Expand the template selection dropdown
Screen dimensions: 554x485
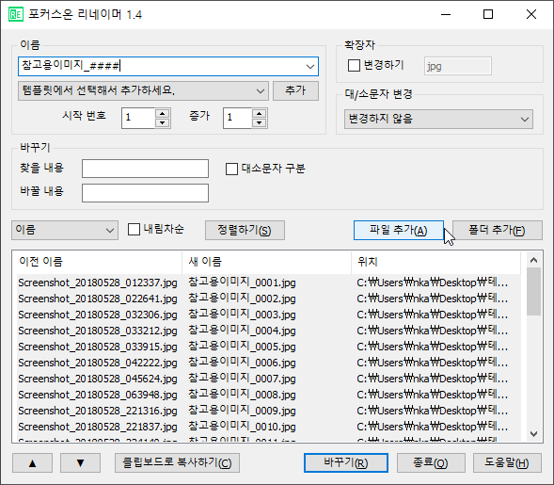(x=261, y=91)
